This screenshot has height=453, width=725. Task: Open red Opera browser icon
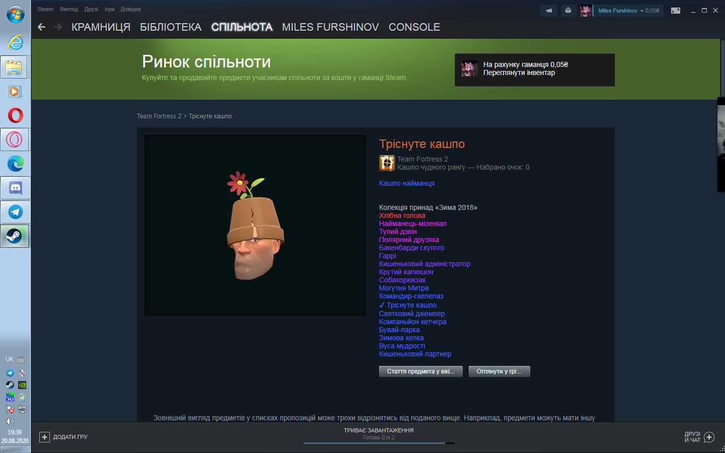tap(15, 116)
